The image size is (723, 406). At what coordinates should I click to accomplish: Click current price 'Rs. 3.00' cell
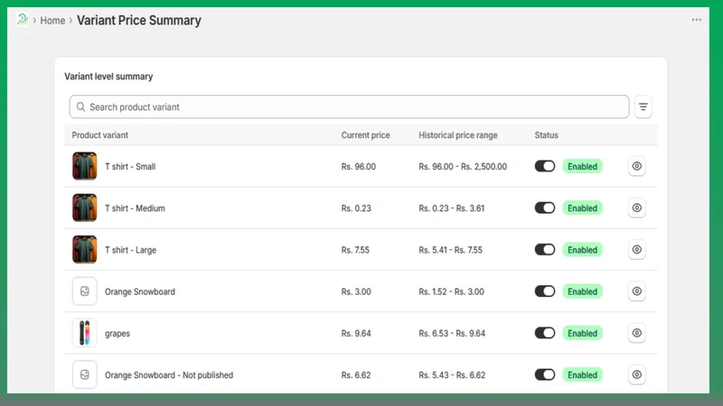(356, 291)
